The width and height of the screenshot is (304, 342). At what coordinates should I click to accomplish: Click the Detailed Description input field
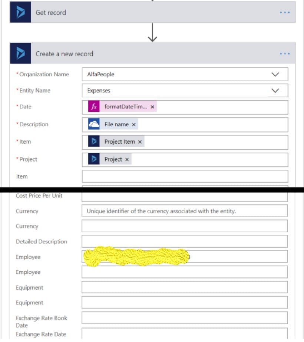(184, 241)
